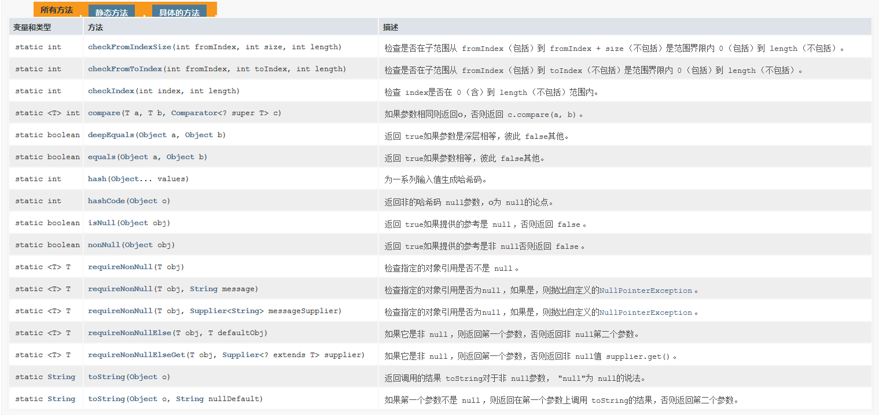Open requireNonNull(T obj) method link
Image resolution: width=879 pixels, height=415 pixels.
coord(120,267)
